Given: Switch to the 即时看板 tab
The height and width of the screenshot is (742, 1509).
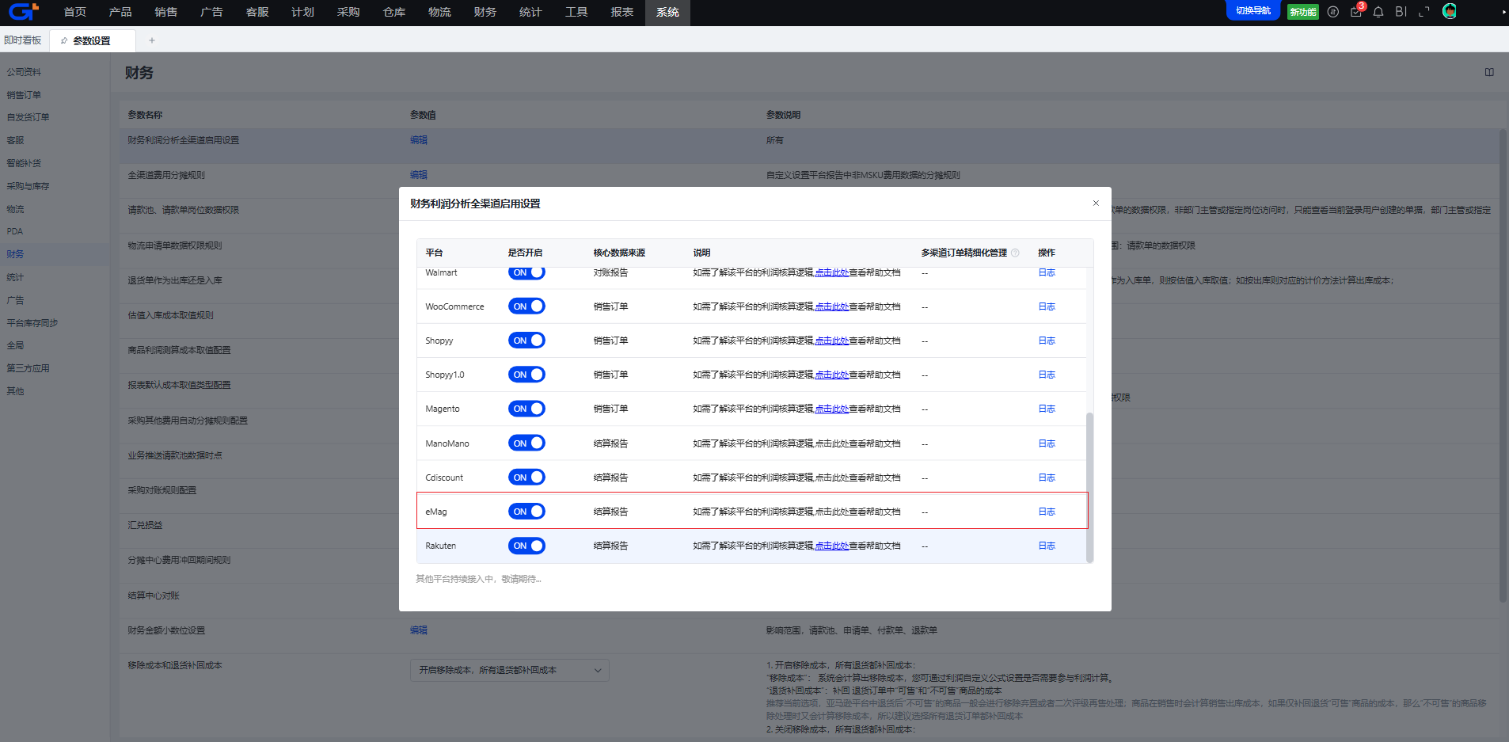Looking at the screenshot, I should 23,40.
